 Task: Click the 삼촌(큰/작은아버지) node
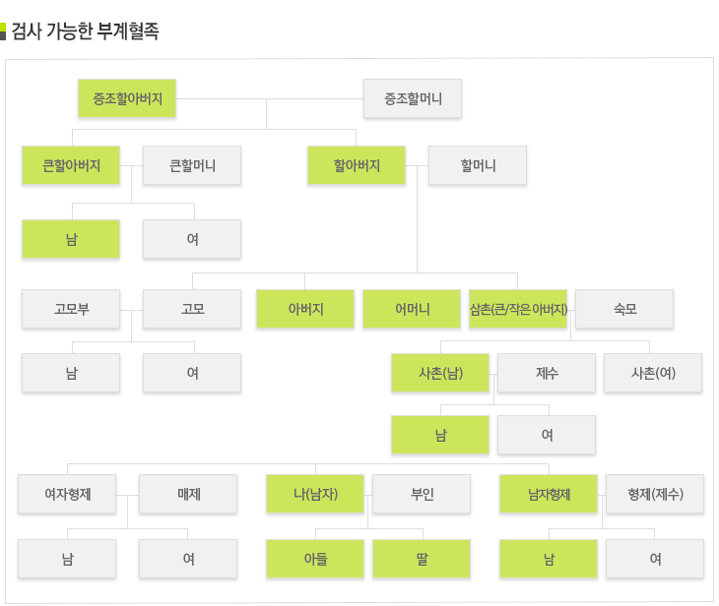[518, 309]
